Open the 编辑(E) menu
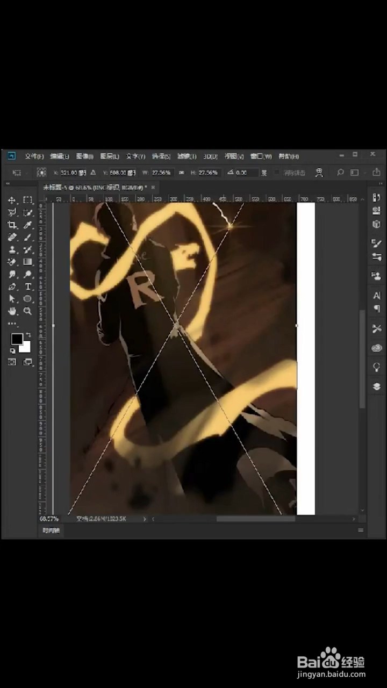This screenshot has height=688, width=387. [60, 156]
